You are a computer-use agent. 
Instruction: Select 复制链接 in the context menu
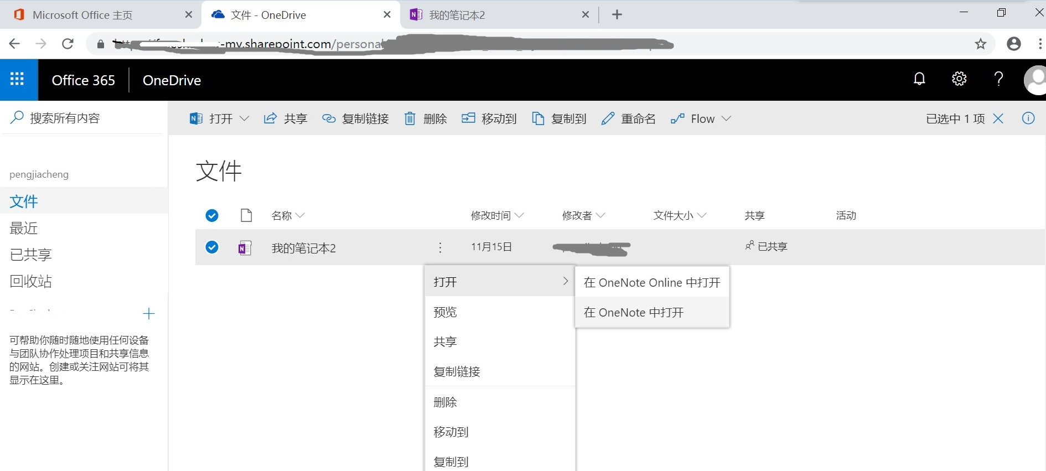click(x=500, y=371)
